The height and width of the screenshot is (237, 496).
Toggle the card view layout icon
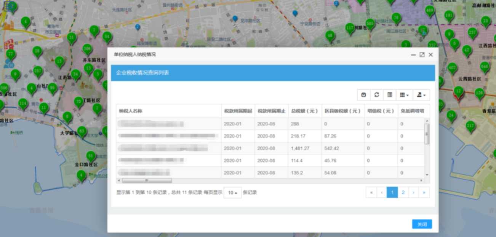tap(390, 95)
